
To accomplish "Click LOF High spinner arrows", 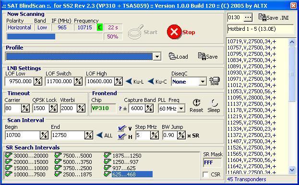I will pos(119,82).
